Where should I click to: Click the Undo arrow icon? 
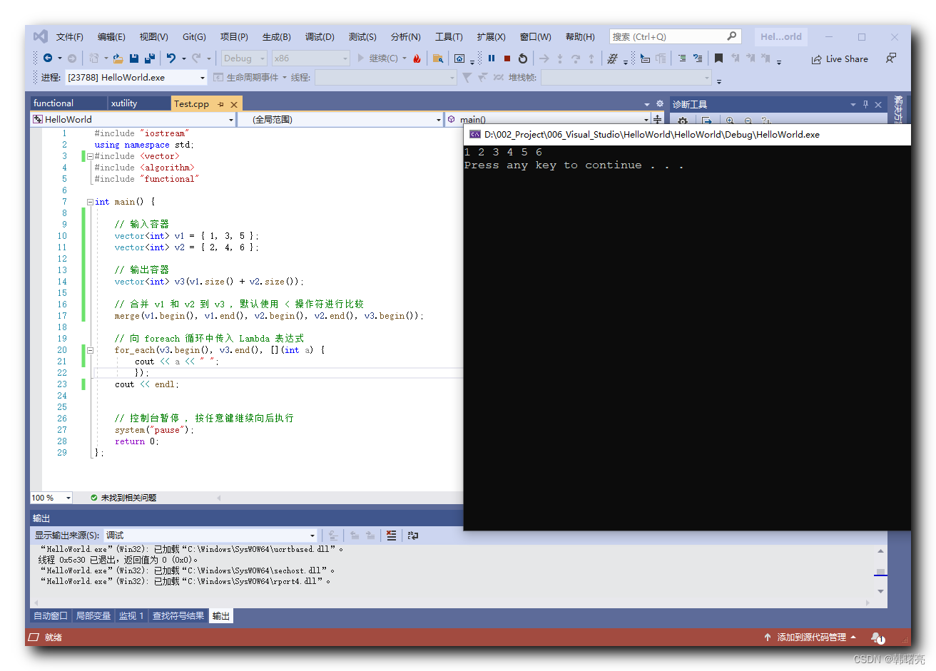pyautogui.click(x=171, y=58)
